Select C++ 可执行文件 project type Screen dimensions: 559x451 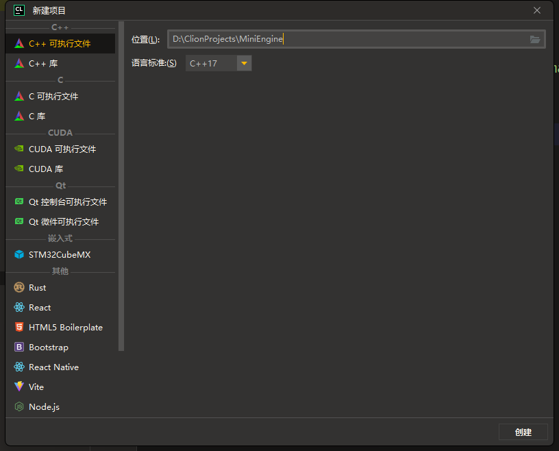tap(60, 44)
